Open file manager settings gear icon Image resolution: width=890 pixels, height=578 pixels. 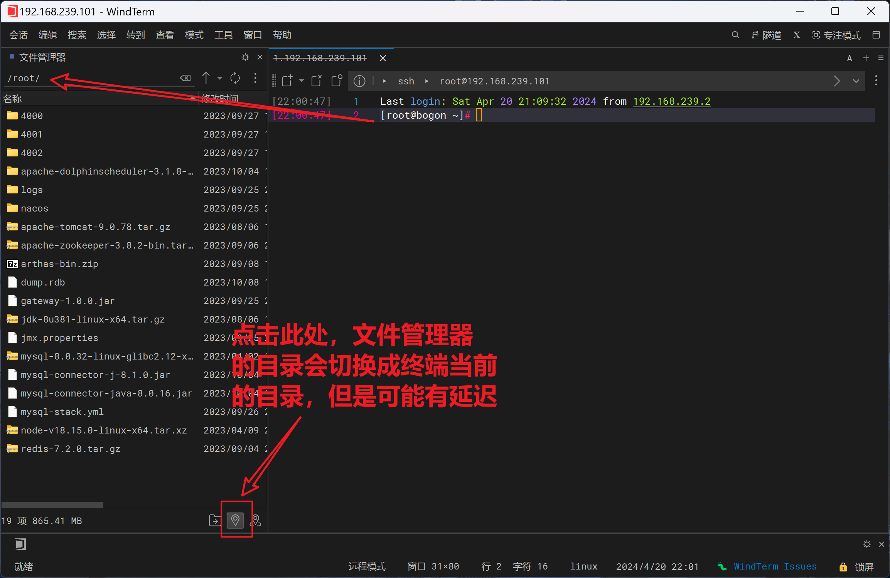point(245,57)
